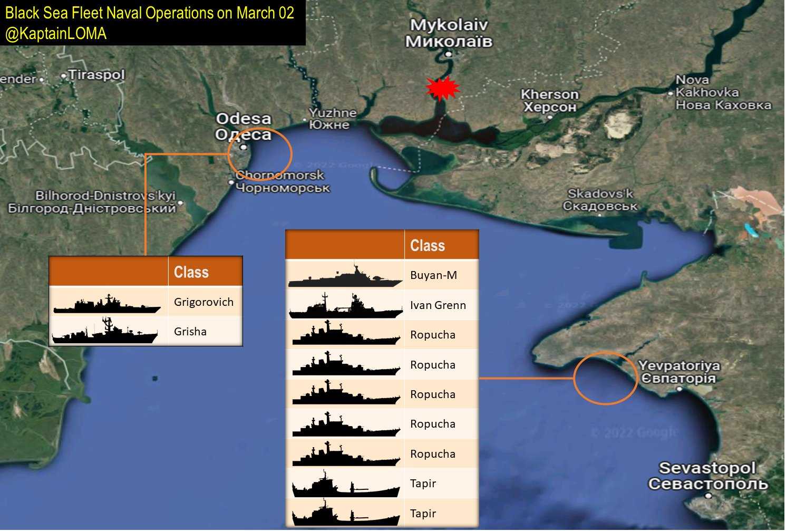Click the 'Севастополь' Cyrillic label
Screen dimensions: 786x531
(708, 484)
